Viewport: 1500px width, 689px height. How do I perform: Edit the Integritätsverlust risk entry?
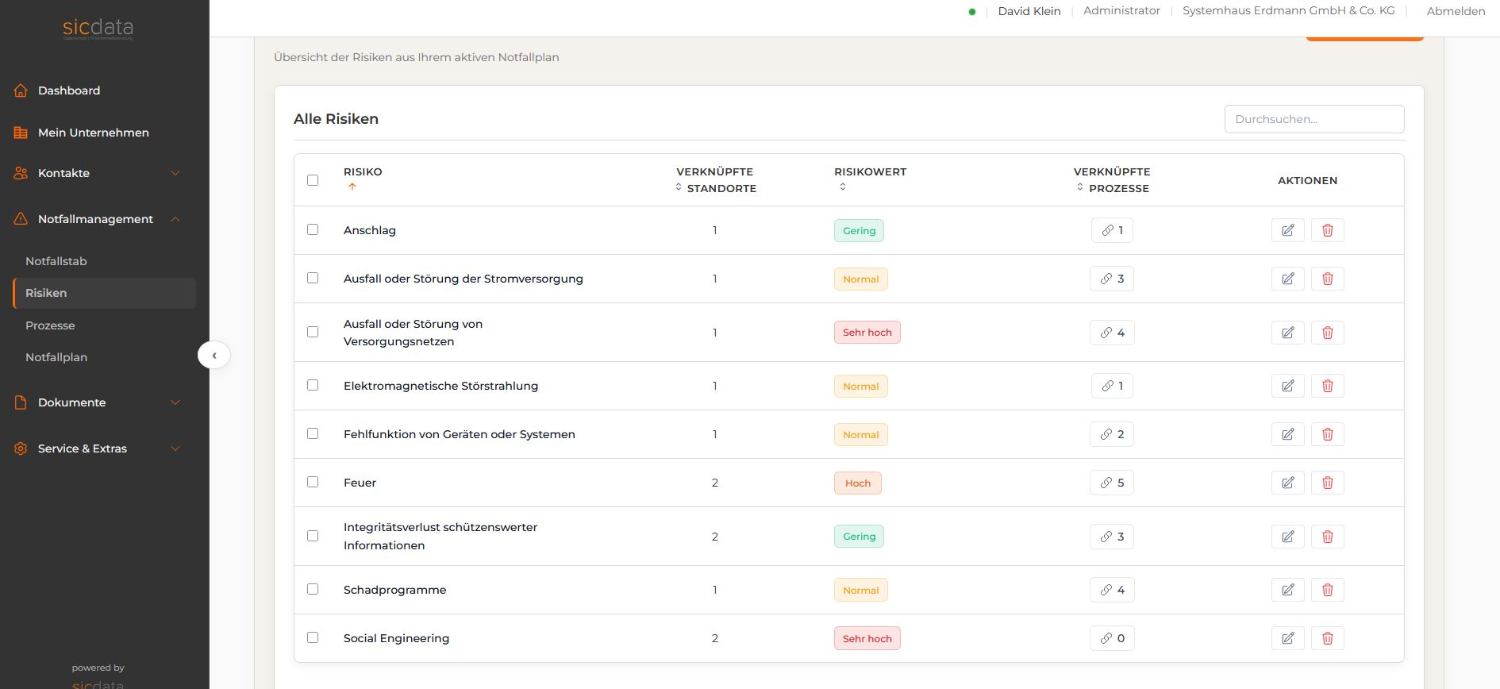point(1287,537)
